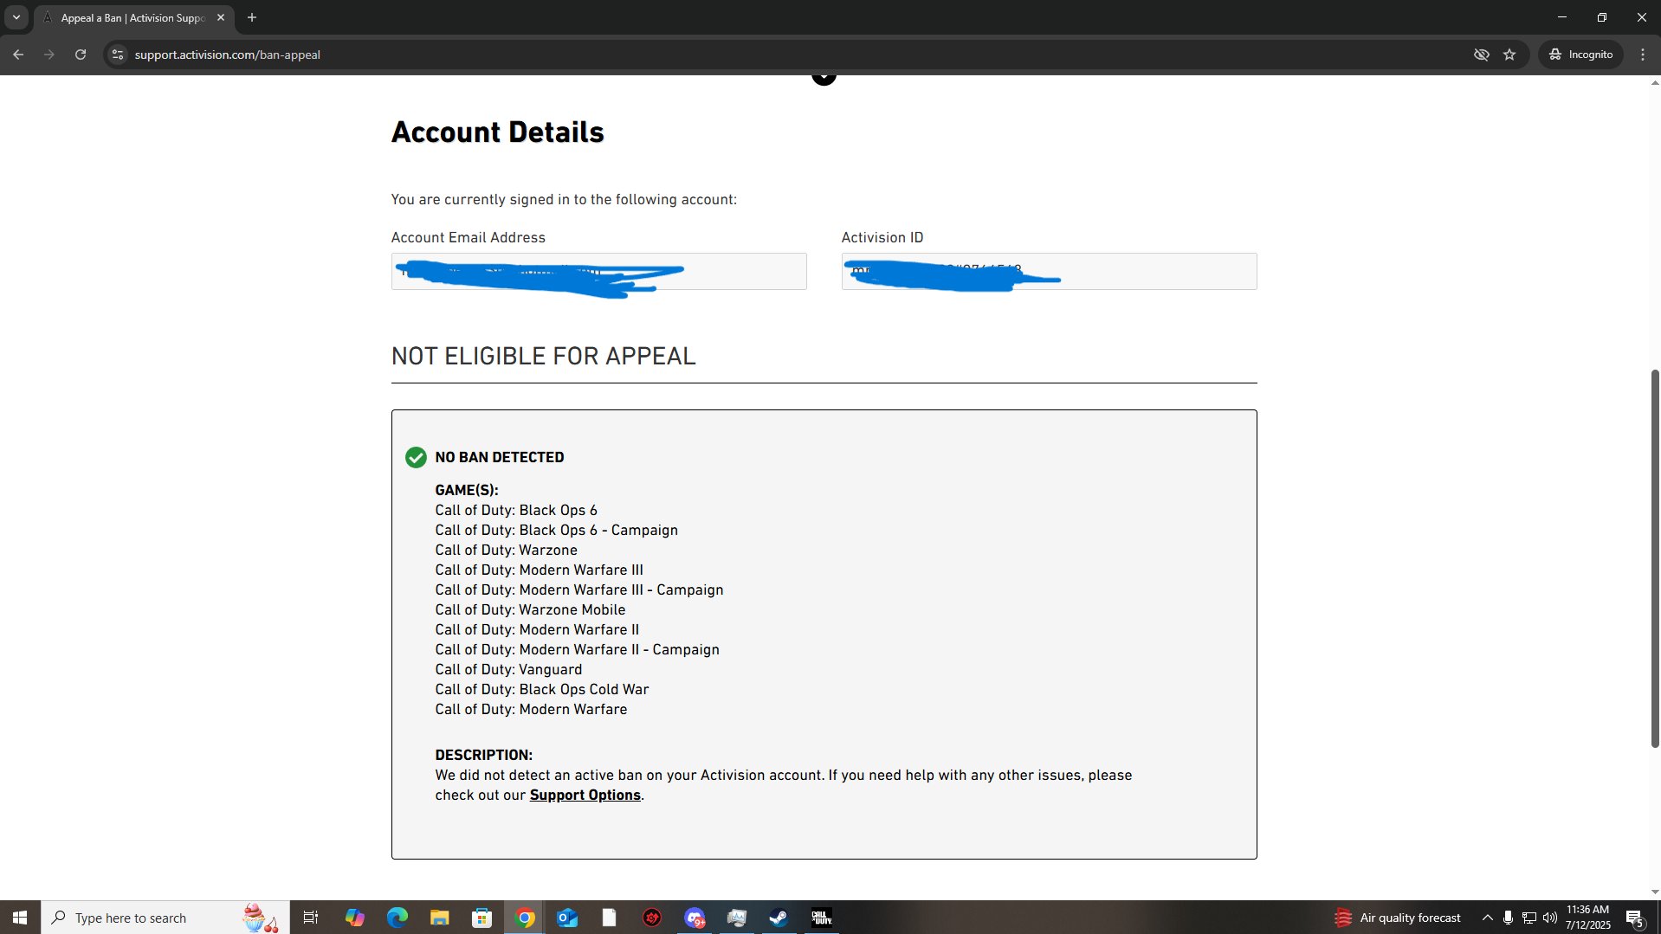The width and height of the screenshot is (1661, 934).
Task: Click the bookmark star icon
Action: pos(1509,55)
